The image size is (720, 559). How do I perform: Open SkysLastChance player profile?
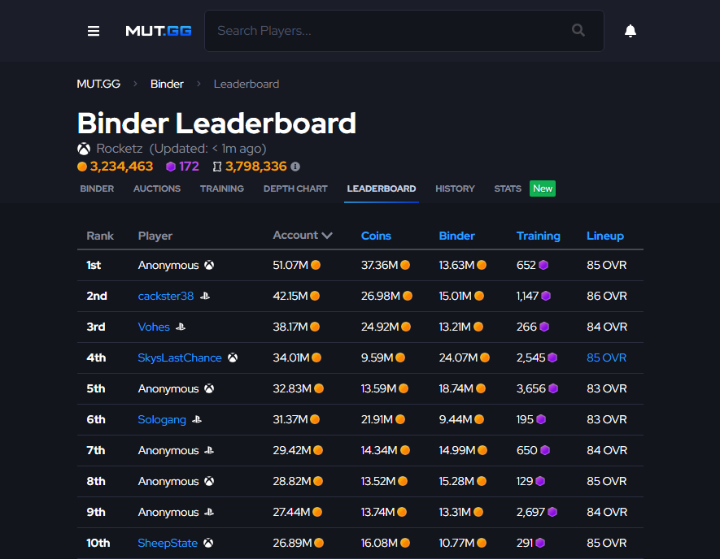180,357
